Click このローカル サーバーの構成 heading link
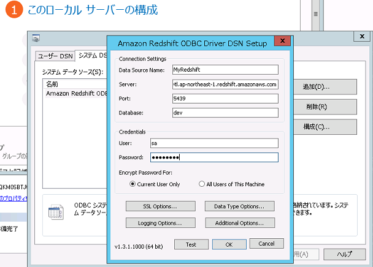The image size is (373, 267). pos(93,10)
